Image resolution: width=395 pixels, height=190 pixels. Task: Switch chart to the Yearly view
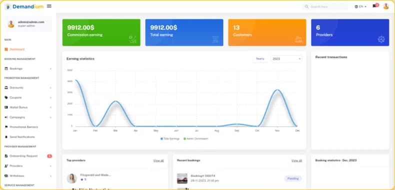260,59
